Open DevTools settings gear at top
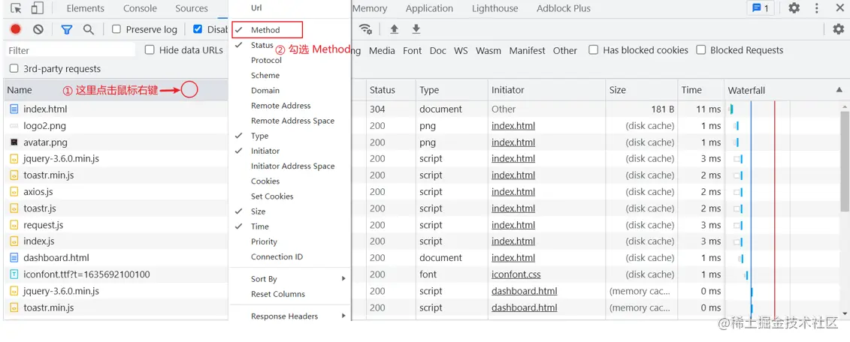 tap(794, 8)
